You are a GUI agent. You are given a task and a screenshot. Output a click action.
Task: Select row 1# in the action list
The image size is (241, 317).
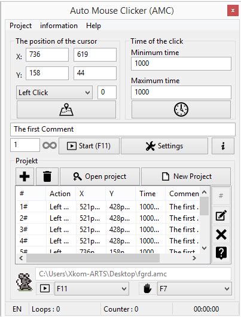pos(108,206)
